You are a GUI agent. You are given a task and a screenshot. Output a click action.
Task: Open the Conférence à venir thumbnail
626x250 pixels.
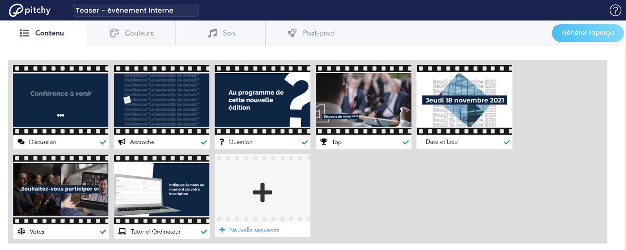(61, 100)
